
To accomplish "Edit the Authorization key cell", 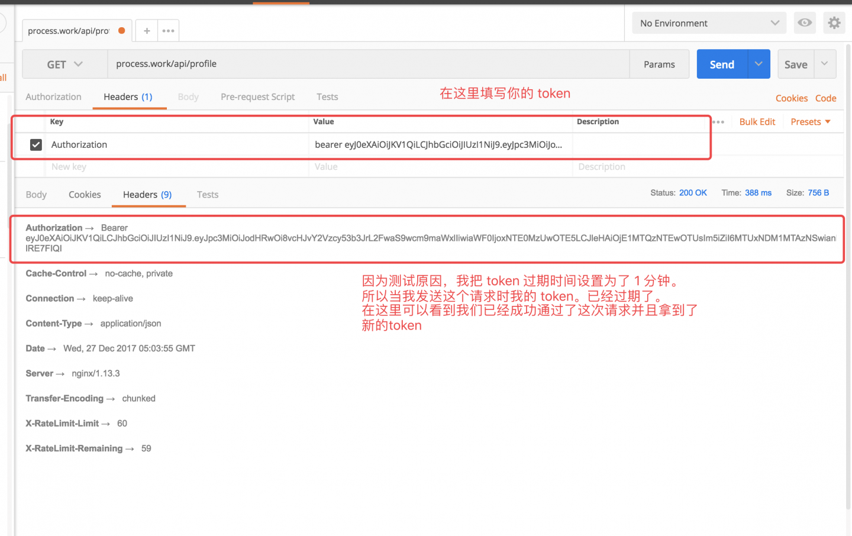I will pos(176,144).
